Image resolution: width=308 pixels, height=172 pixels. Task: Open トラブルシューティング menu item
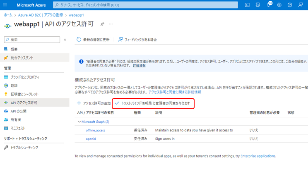35,148
